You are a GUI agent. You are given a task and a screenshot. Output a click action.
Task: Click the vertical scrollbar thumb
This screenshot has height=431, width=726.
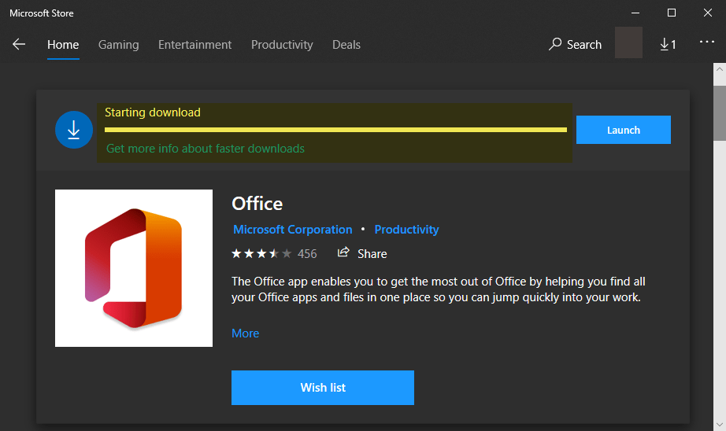[x=720, y=112]
